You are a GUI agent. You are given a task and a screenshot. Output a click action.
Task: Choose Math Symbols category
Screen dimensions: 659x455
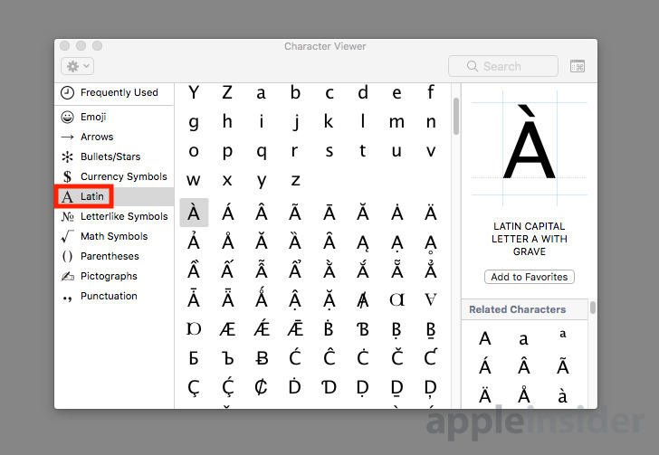point(114,236)
